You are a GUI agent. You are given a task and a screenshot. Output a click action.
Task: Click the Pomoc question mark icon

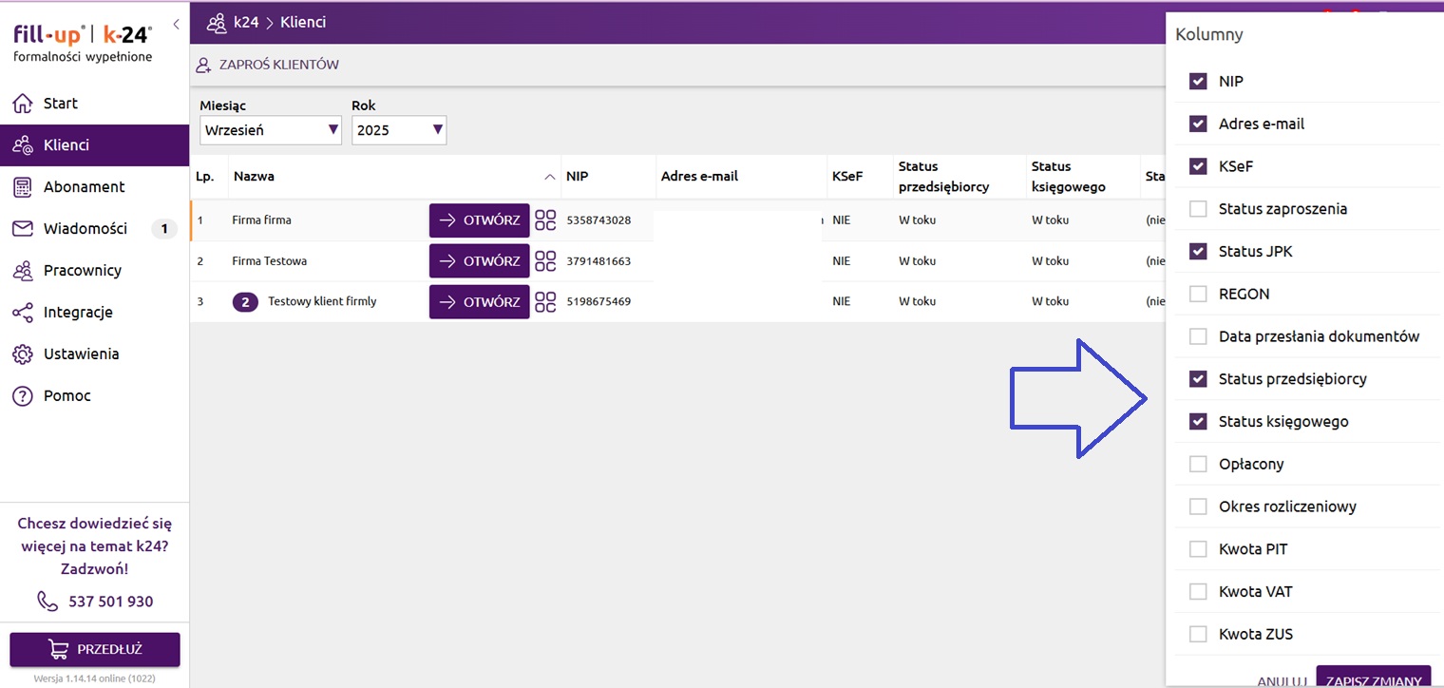(23, 396)
